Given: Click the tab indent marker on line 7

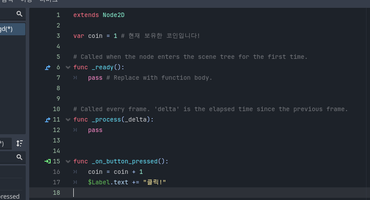Looking at the screenshot, I should [75, 78].
